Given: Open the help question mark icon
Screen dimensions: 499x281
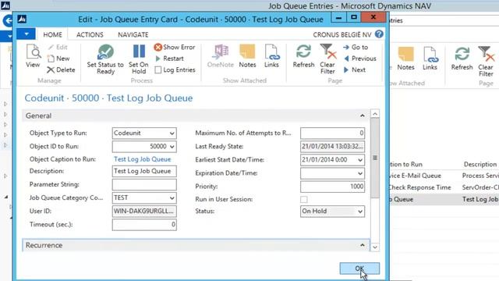Looking at the screenshot, I should (x=379, y=34).
